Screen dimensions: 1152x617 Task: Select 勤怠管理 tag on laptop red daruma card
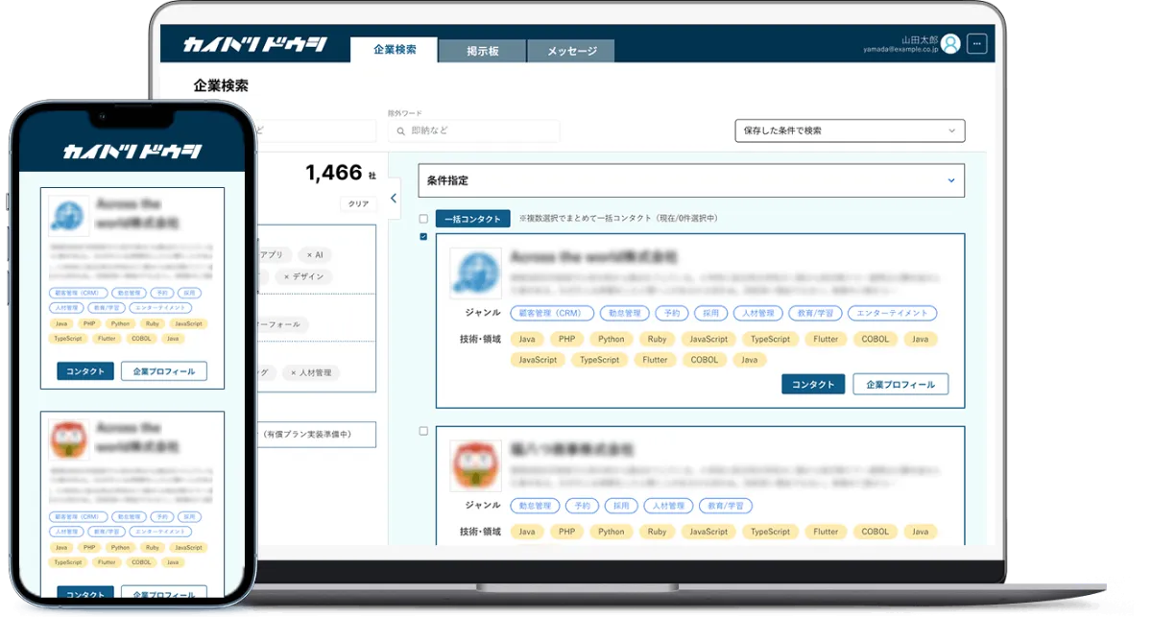[534, 506]
